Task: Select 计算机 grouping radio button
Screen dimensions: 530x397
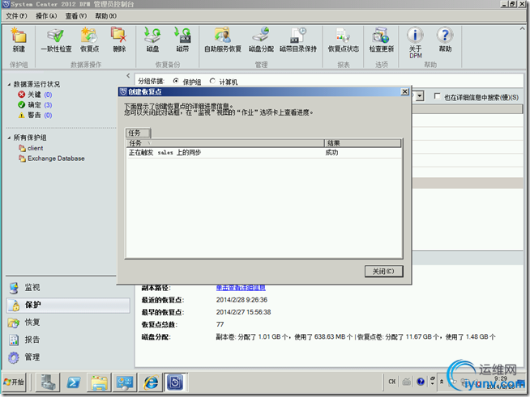Action: point(212,82)
